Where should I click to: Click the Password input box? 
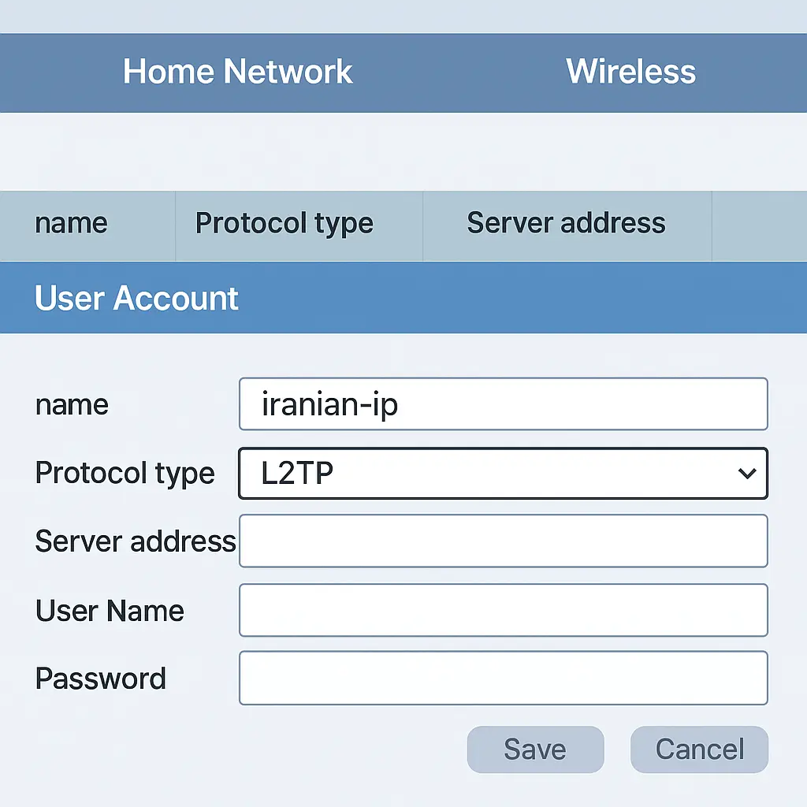(504, 678)
